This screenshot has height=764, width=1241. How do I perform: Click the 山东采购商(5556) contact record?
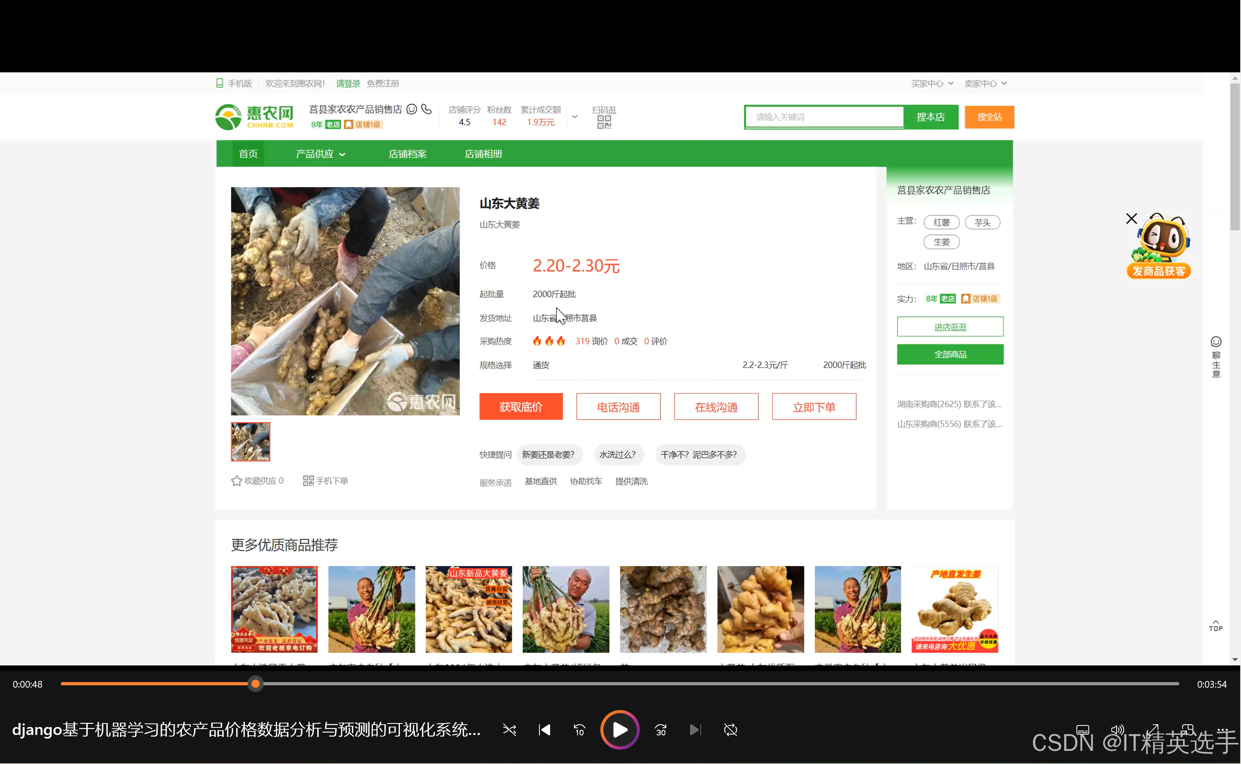[x=950, y=424]
